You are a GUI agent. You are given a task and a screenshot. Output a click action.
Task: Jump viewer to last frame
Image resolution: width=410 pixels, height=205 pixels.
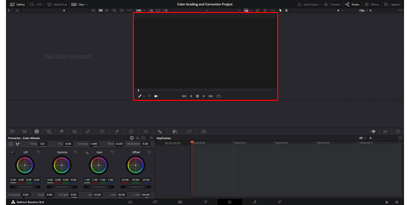pos(211,96)
